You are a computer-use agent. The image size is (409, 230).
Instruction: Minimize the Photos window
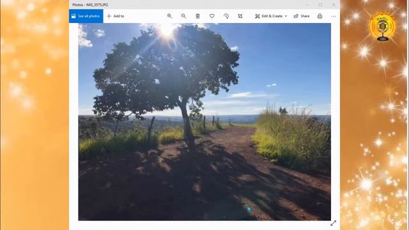coord(307,4)
